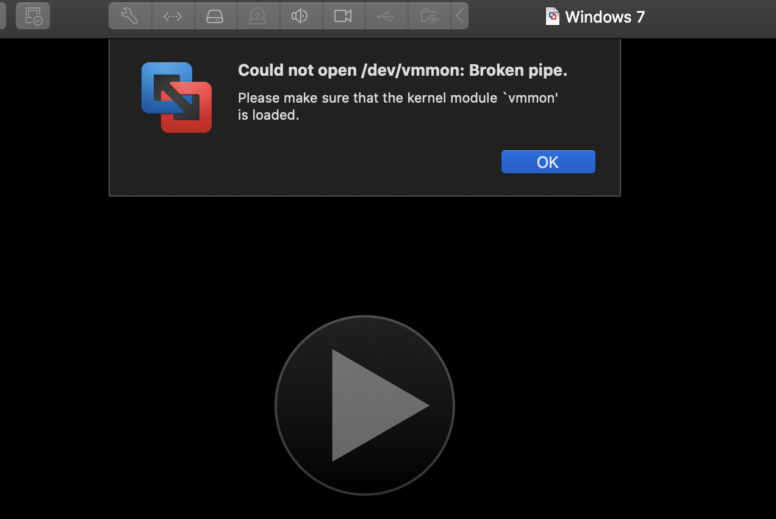Click the 'Could not open /dev/vmmon' heading

[x=403, y=70]
